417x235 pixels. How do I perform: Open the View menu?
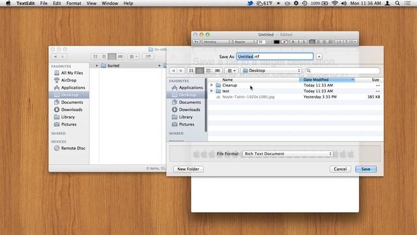tap(91, 3)
